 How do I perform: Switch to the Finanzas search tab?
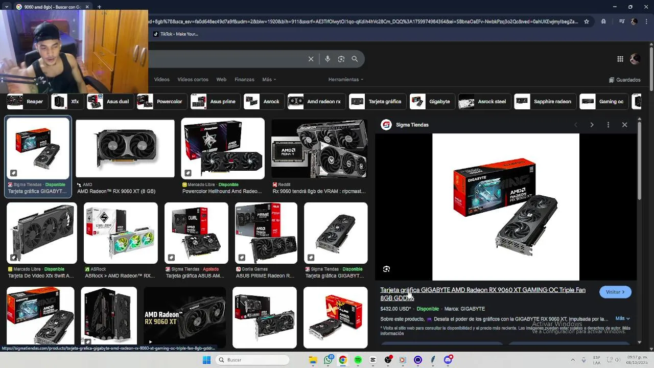click(244, 80)
